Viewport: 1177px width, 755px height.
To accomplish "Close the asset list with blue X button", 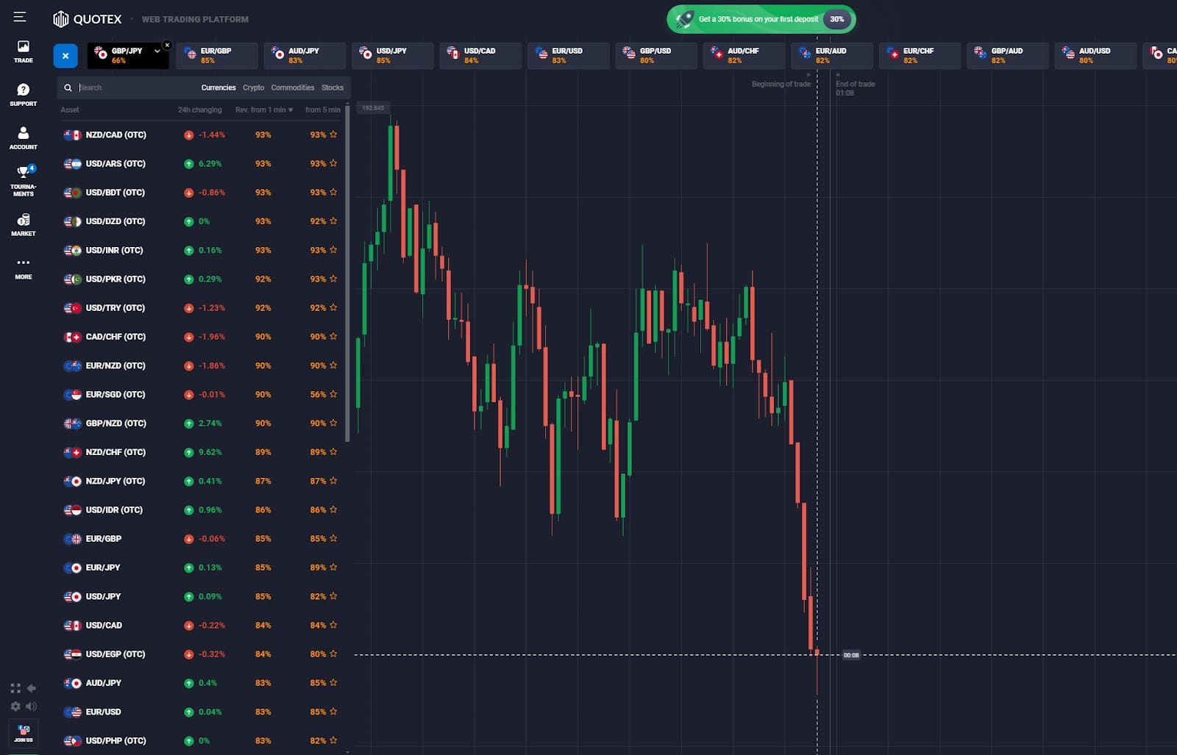I will point(65,56).
